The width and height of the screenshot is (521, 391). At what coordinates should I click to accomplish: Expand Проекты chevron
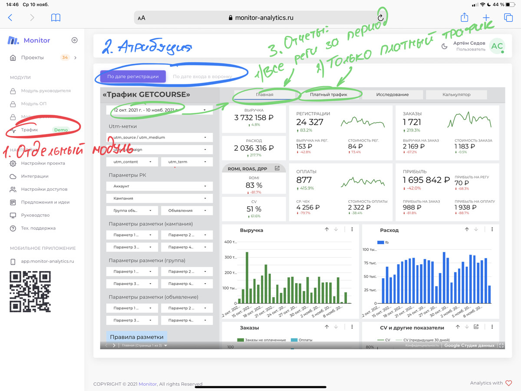click(76, 58)
